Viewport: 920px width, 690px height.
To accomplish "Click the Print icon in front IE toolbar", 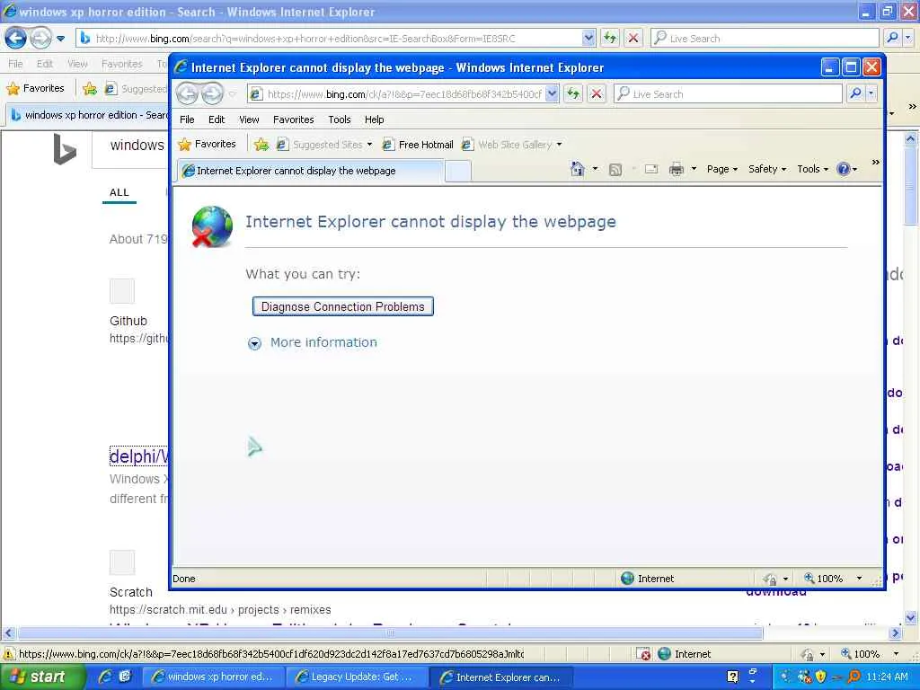I will pos(677,169).
